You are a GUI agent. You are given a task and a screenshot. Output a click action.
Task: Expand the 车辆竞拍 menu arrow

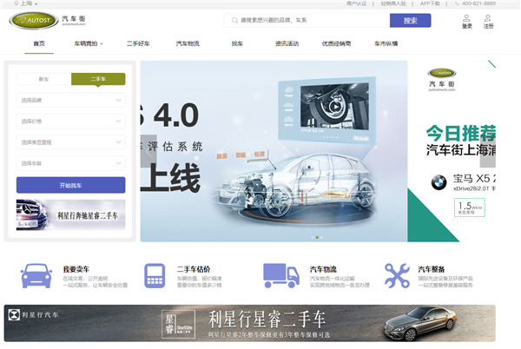pos(102,43)
